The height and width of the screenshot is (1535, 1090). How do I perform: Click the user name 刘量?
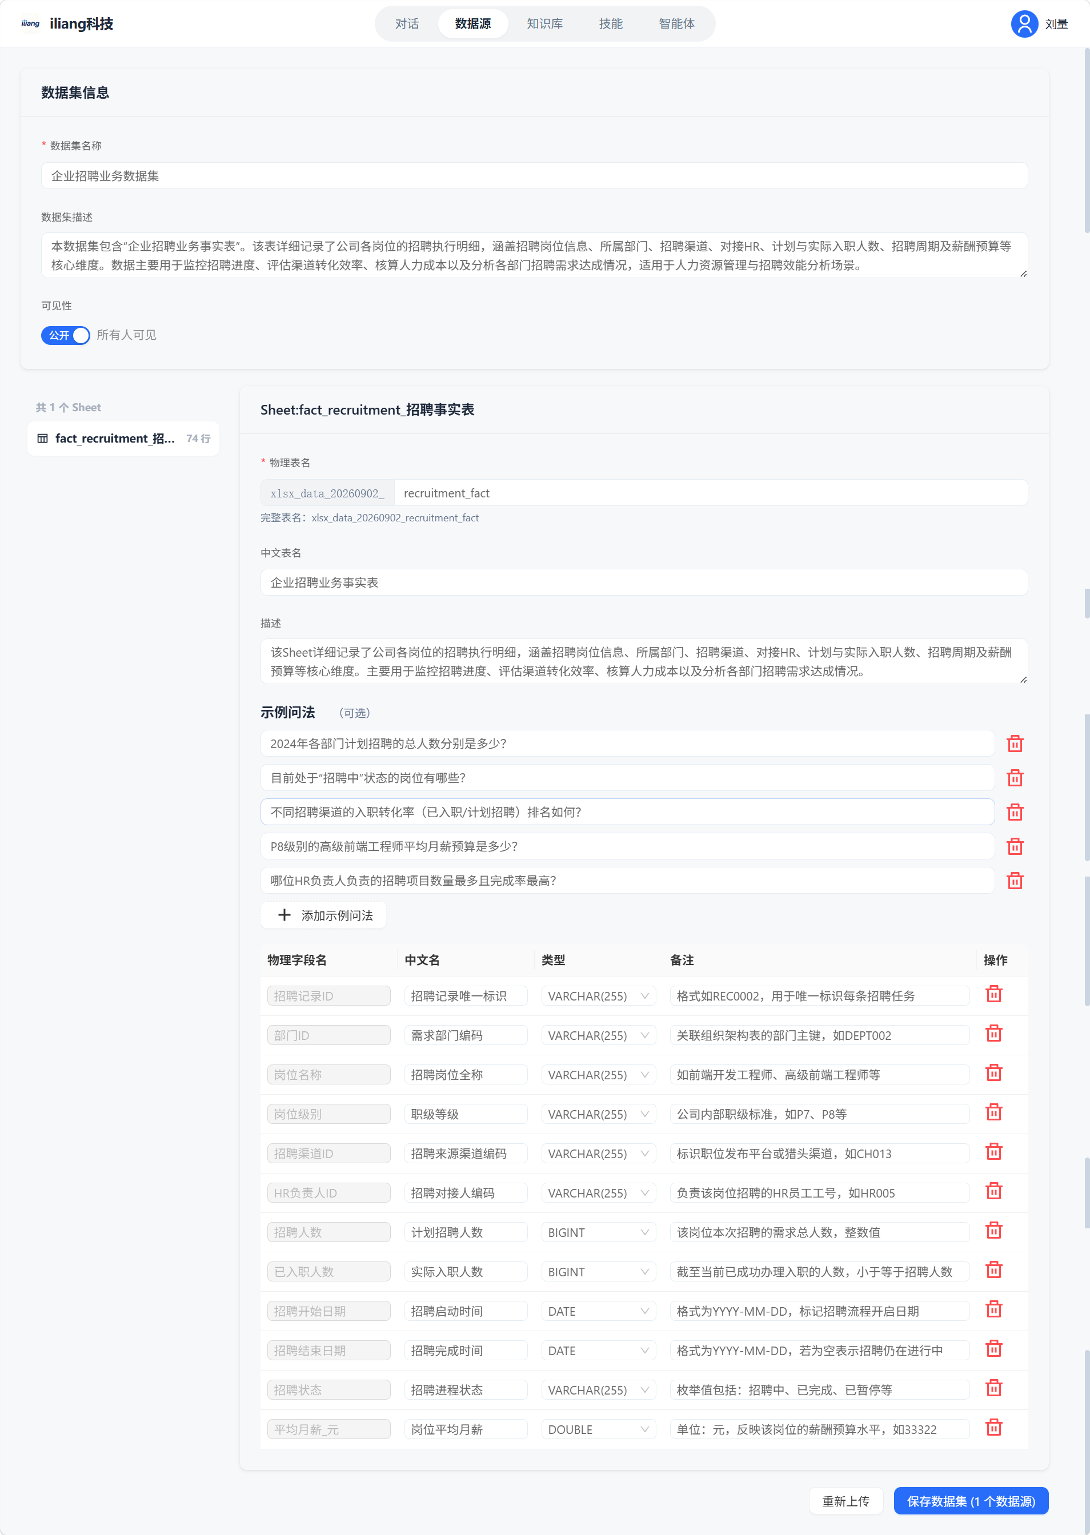click(x=1056, y=24)
